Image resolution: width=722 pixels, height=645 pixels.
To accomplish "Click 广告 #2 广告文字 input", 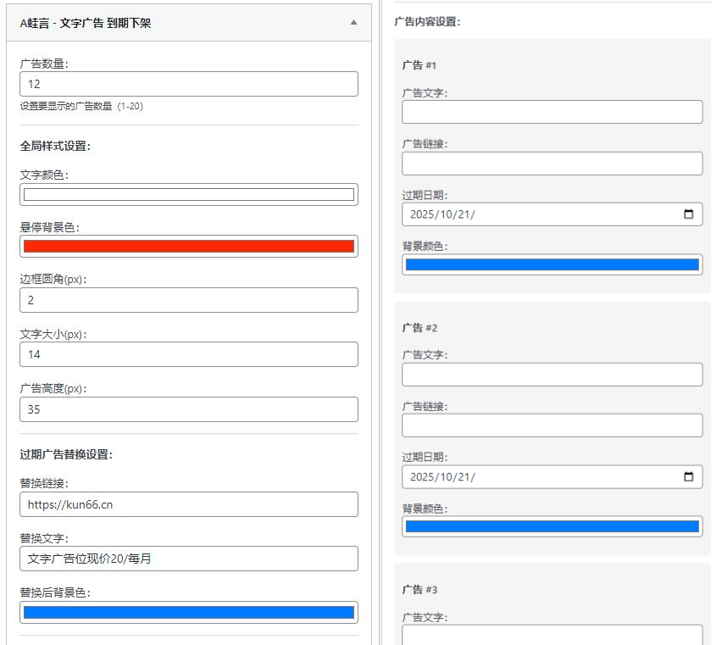I will click(x=552, y=375).
